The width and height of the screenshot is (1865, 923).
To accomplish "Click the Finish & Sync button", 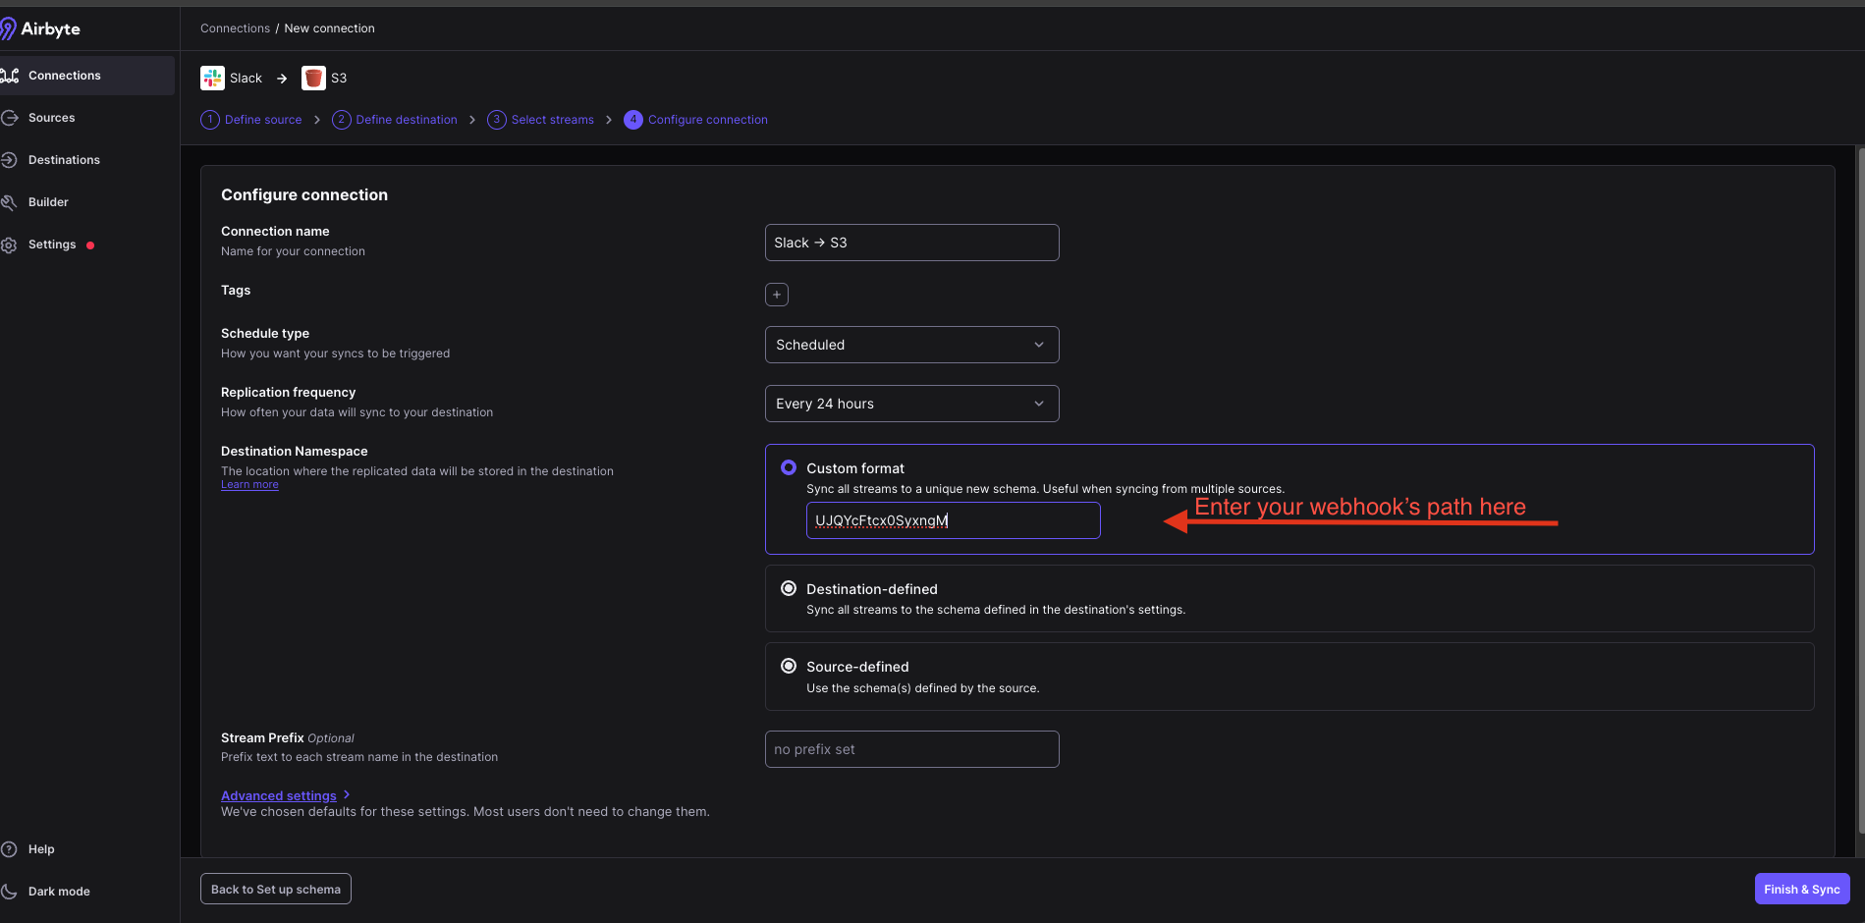I will point(1801,890).
